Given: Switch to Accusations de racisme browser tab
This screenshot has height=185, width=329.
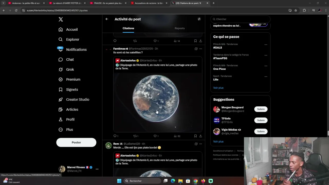Looking at the screenshot, I should (149, 3).
